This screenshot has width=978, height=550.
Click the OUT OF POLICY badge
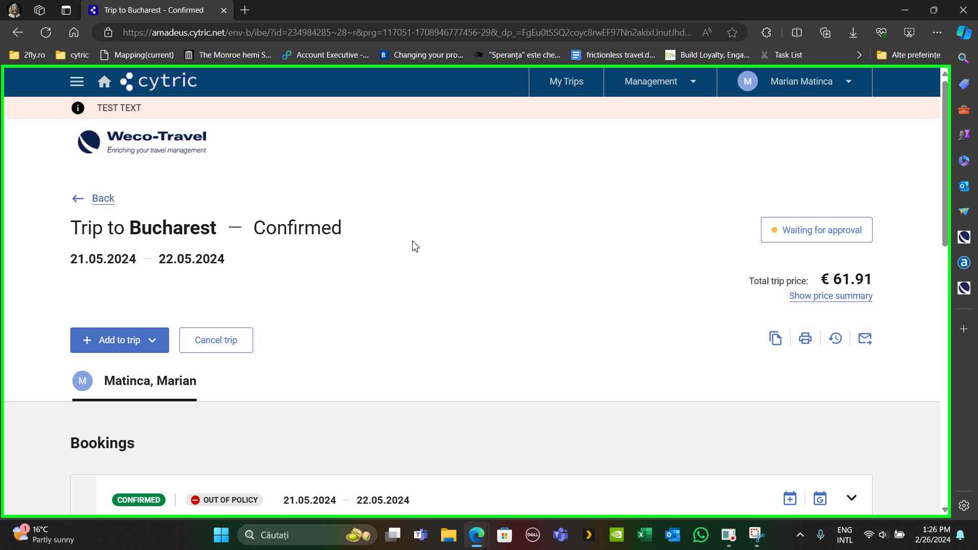(224, 500)
